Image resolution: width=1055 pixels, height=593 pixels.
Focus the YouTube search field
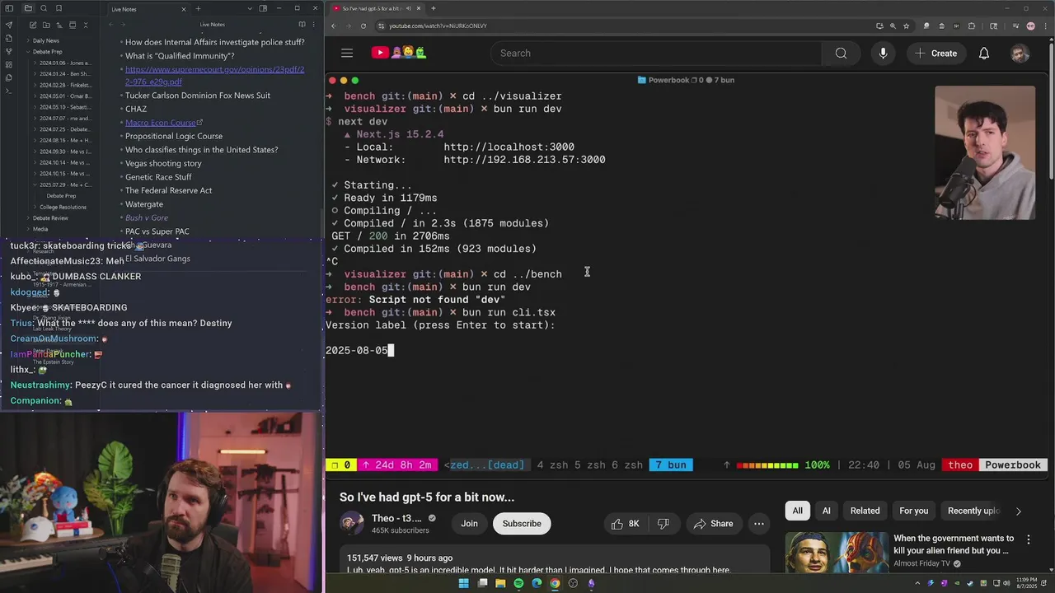click(655, 53)
